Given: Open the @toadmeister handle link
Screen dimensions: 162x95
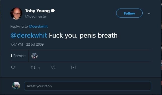Looking at the screenshot, I should pyautogui.click(x=36, y=16).
